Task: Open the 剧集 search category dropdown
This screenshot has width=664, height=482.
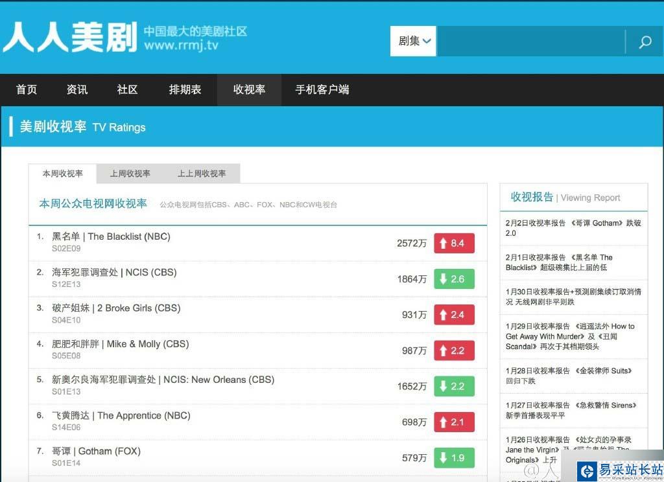Action: click(413, 41)
